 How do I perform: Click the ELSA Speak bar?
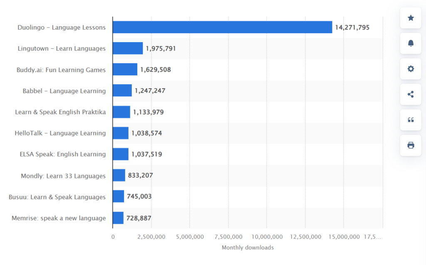point(121,154)
